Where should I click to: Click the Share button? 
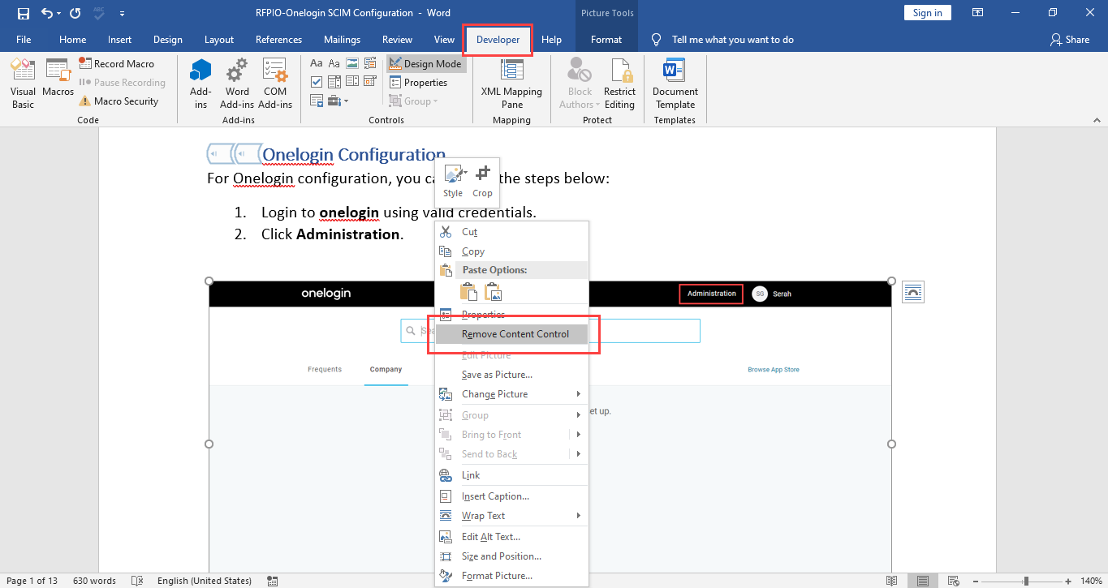pos(1070,39)
